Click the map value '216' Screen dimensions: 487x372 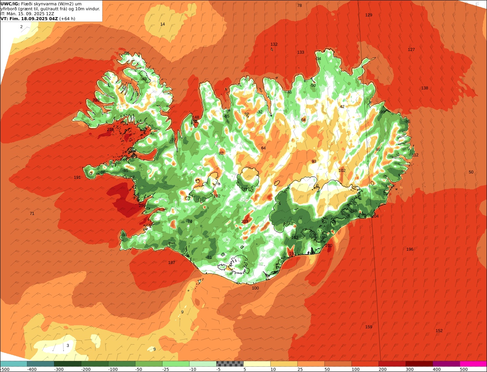click(x=110, y=130)
